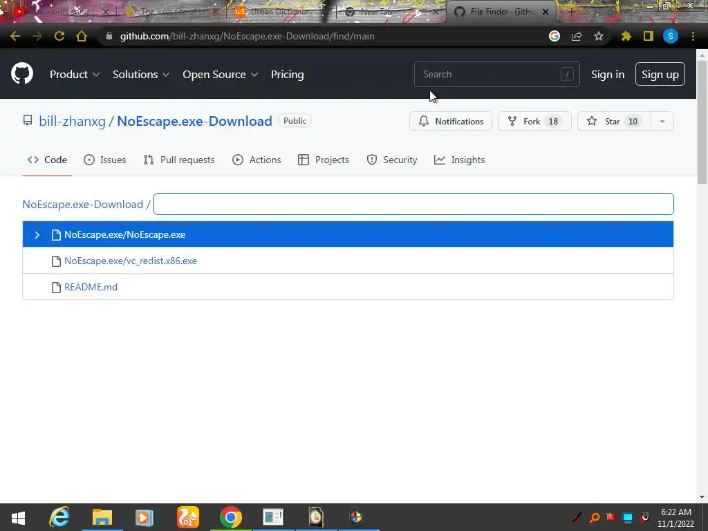Open NoEscape.exe-Download repository title link
The height and width of the screenshot is (531, 708).
click(194, 121)
